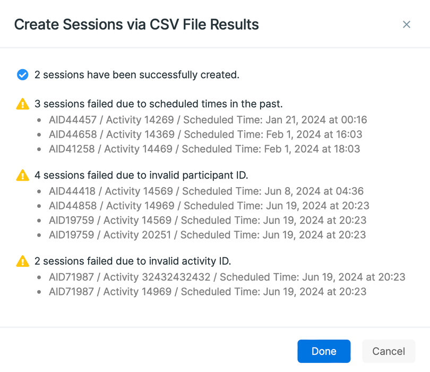This screenshot has width=430, height=372.
Task: Click the warning icon beside past scheduled times
Action: pyautogui.click(x=22, y=104)
